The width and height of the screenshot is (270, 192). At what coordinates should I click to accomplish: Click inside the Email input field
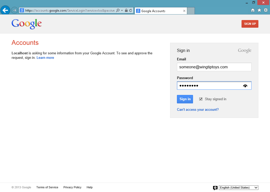[x=214, y=67]
